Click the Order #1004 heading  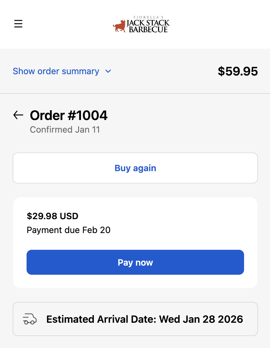pos(68,115)
